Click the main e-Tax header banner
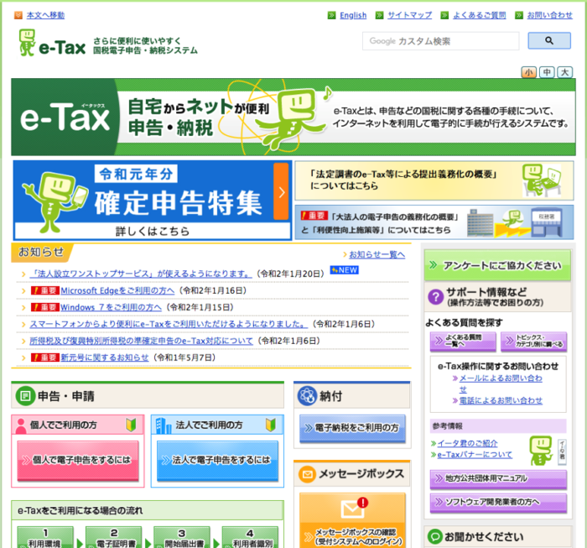Viewport: 587px width, 548px height. pyautogui.click(x=293, y=117)
